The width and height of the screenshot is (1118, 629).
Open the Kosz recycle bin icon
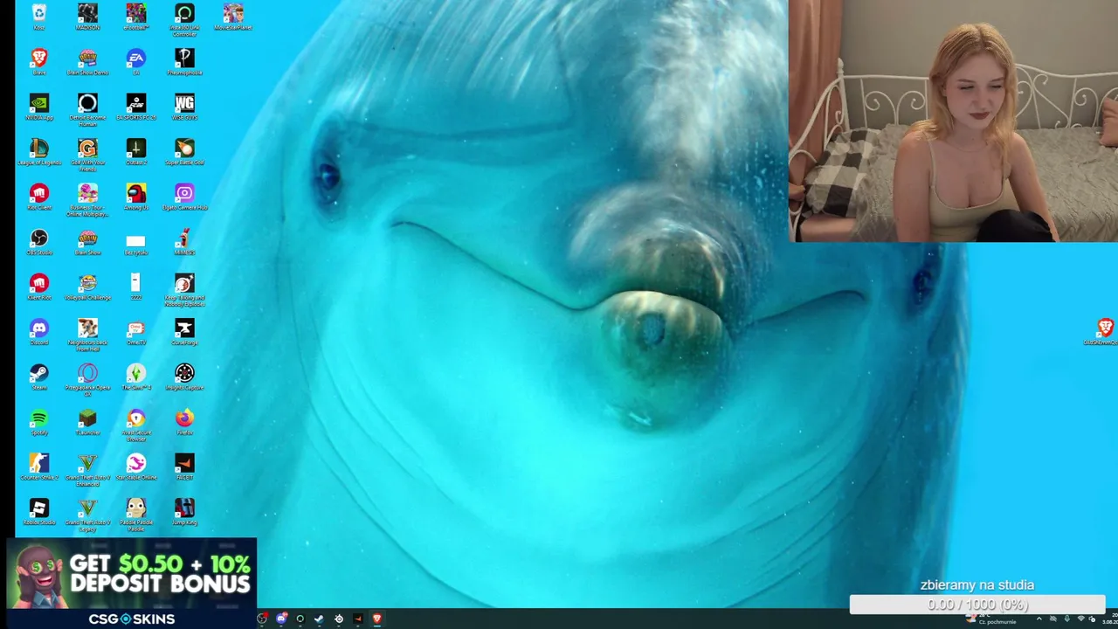pyautogui.click(x=38, y=17)
